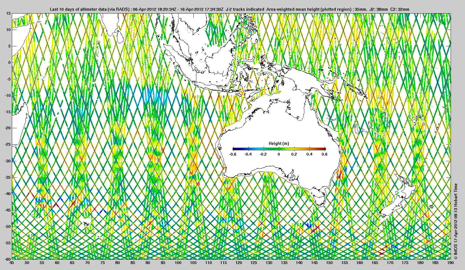
Task: Click longitude label 50 on the bottom axis
Action: point(27,263)
